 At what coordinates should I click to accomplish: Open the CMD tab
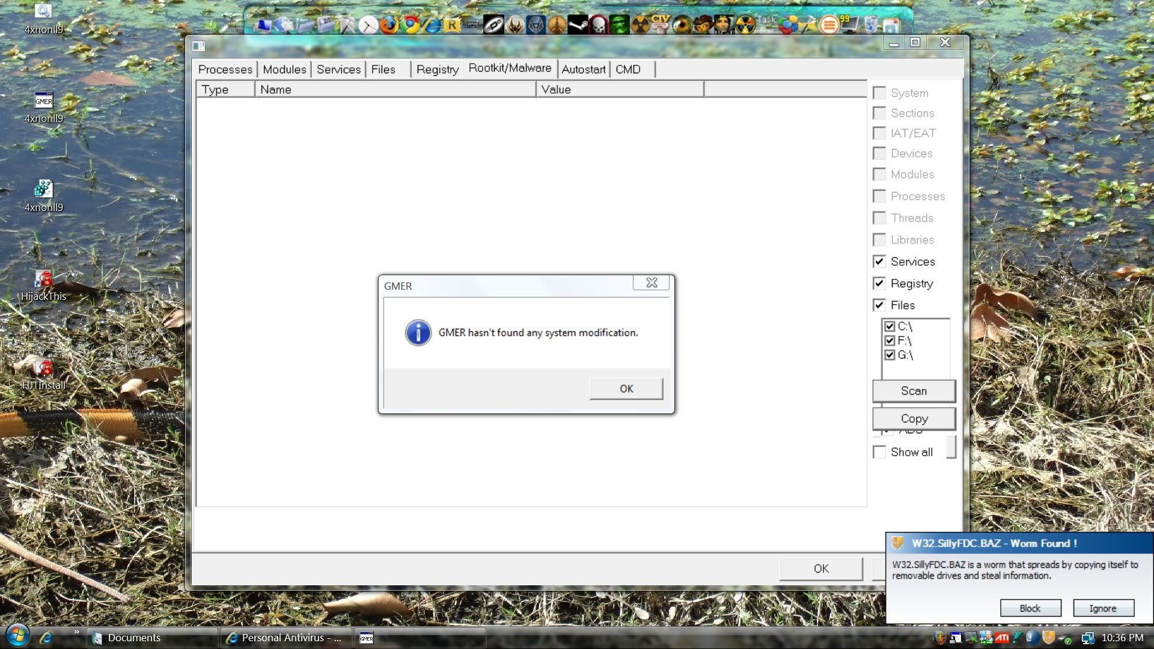[628, 69]
